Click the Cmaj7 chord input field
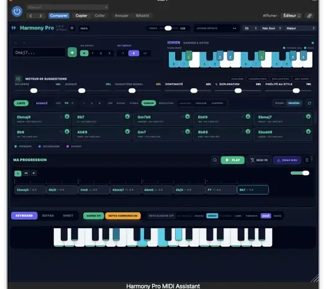The image size is (326, 289). pyautogui.click(x=39, y=52)
